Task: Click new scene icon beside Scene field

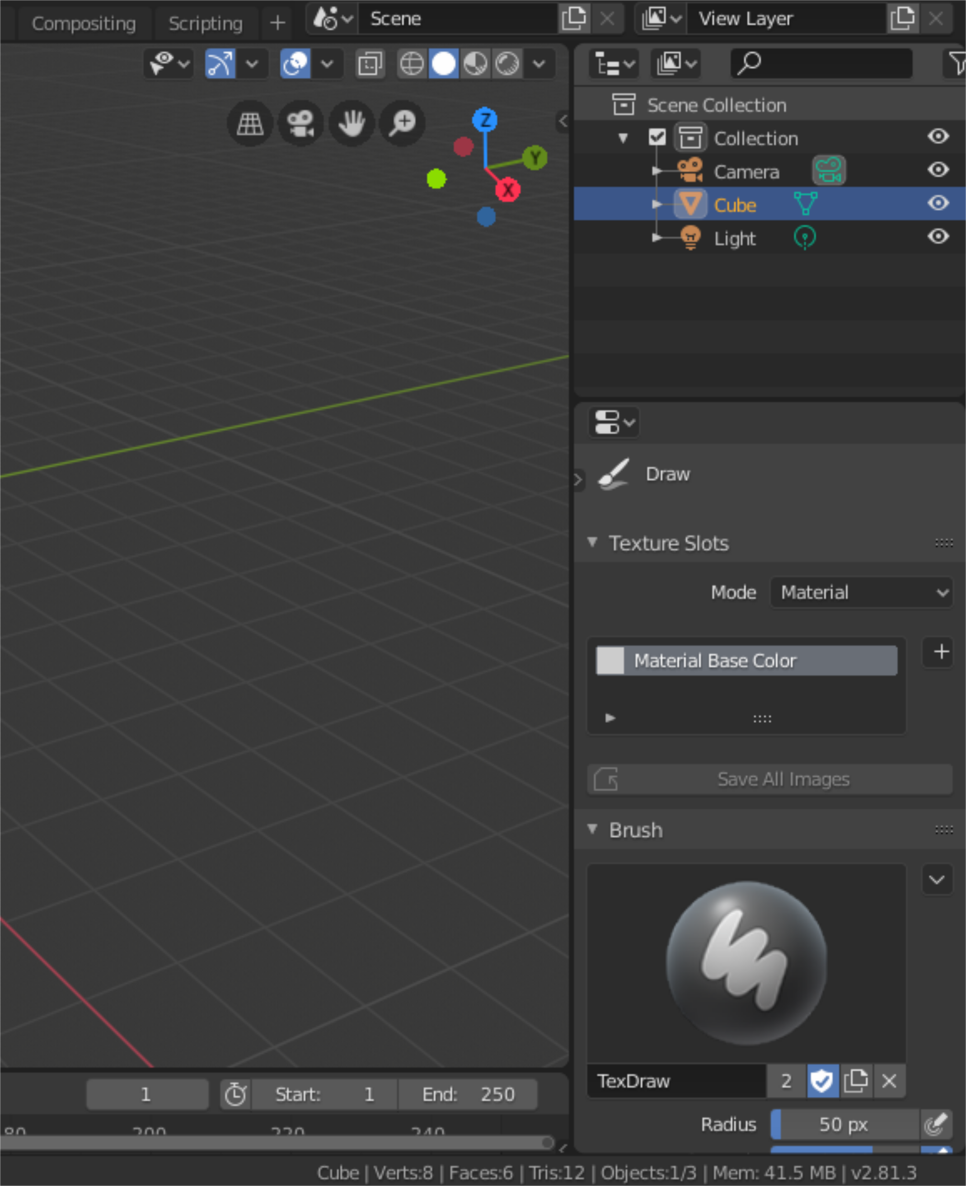Action: (x=574, y=19)
